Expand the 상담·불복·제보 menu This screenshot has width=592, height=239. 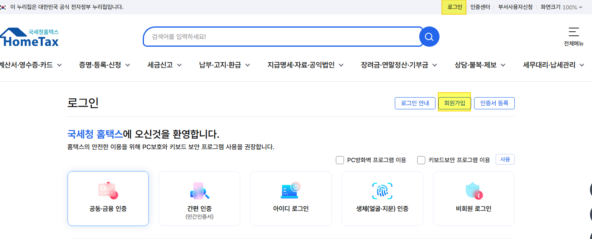[480, 65]
